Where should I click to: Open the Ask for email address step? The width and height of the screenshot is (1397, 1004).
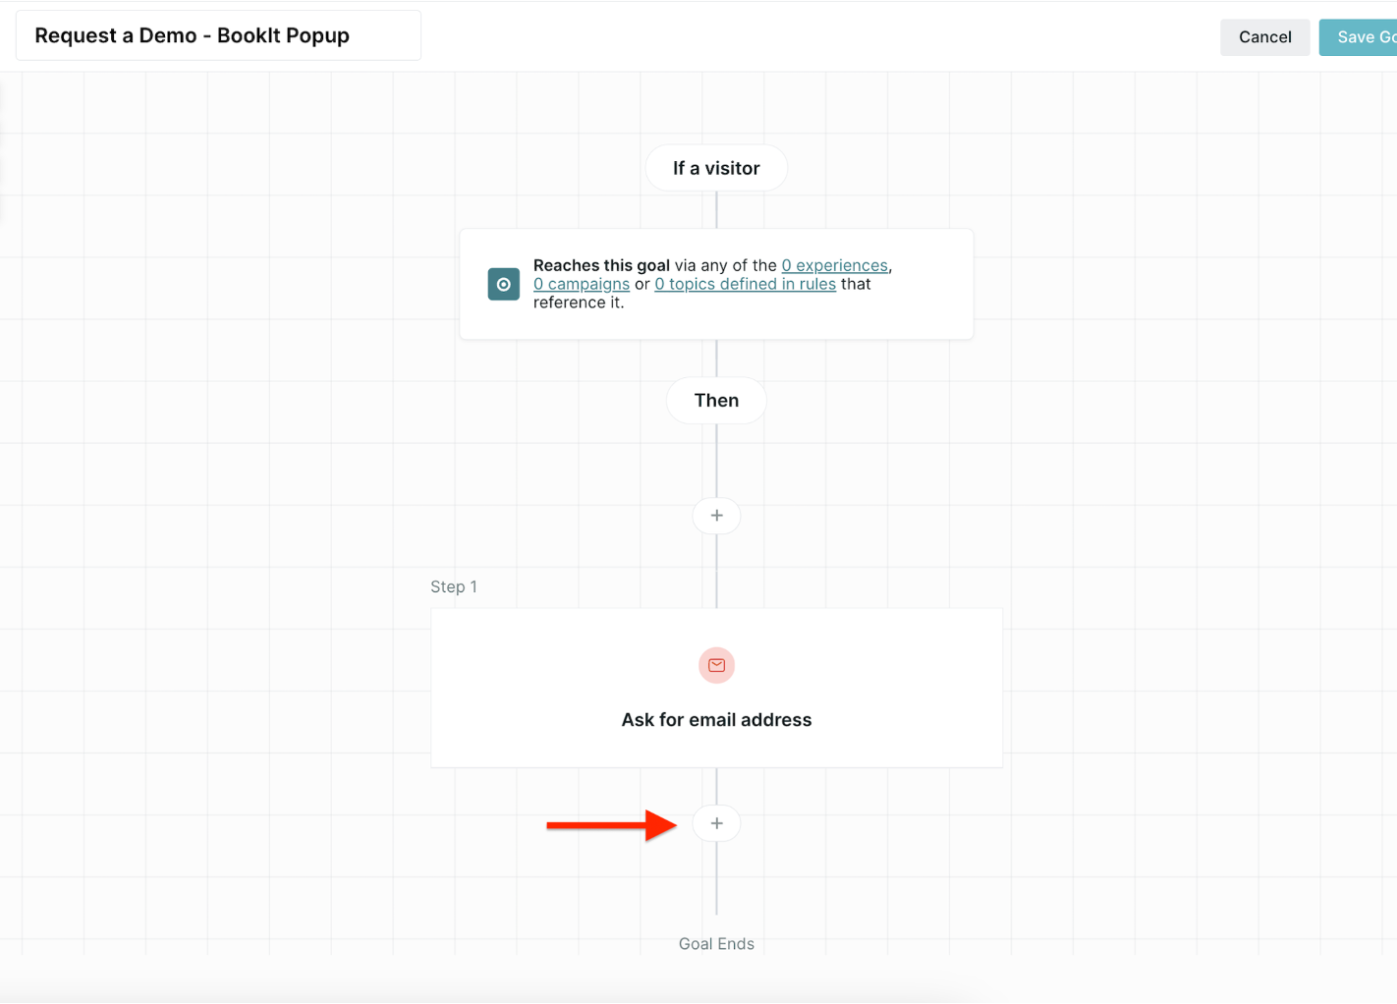pos(716,719)
